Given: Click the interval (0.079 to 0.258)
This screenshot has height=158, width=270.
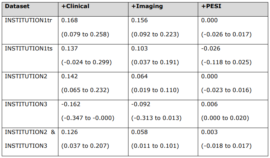Looking at the screenshot, I should 85,34.
